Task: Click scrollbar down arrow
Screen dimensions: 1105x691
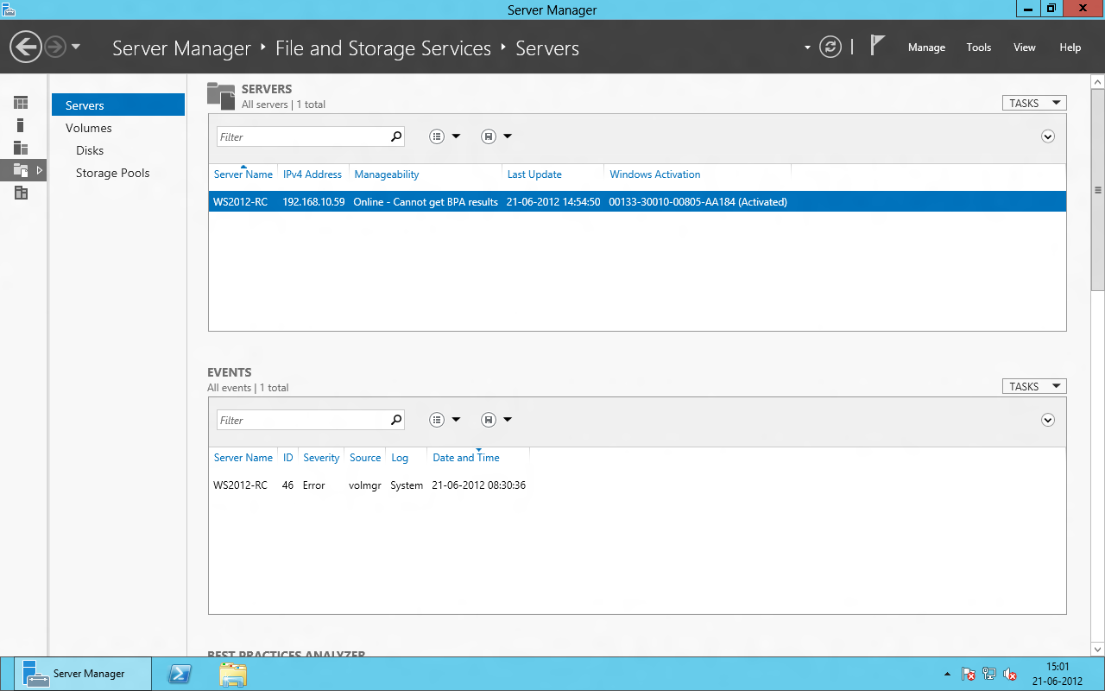Action: pyautogui.click(x=1098, y=649)
